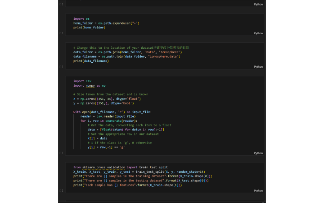Click the data = [float(datum) line

126,129
